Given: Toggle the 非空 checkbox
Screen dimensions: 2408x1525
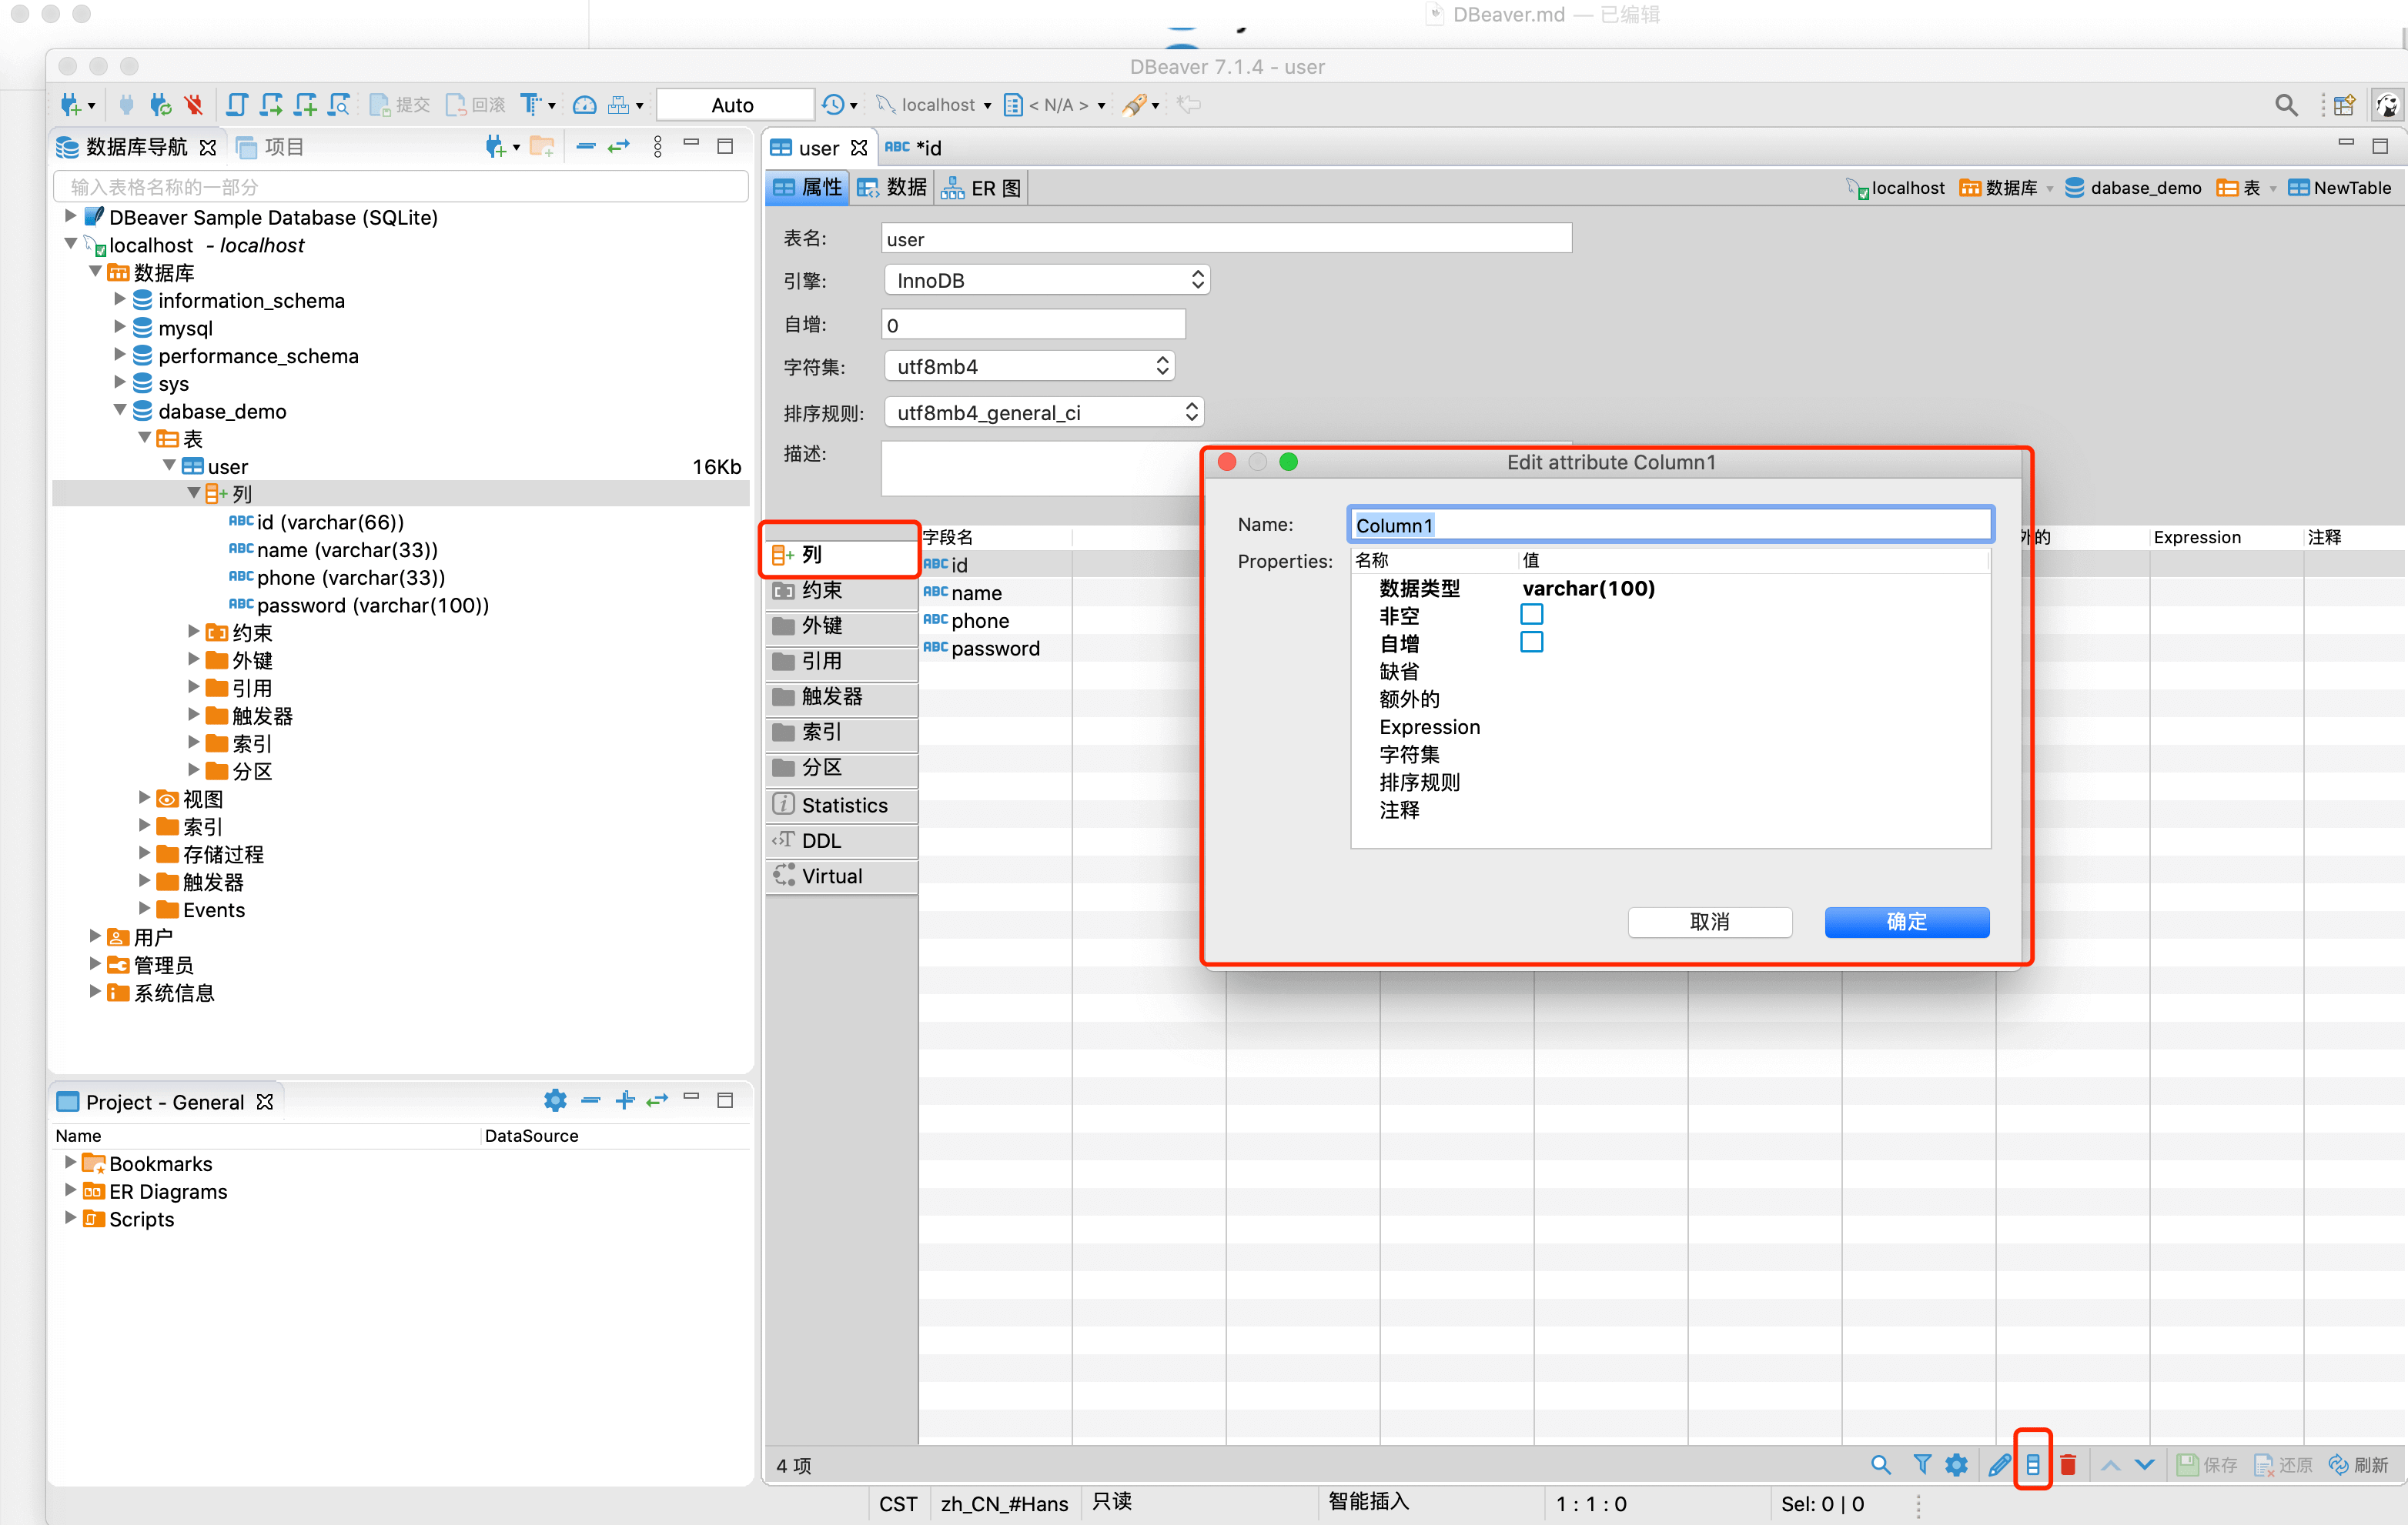Looking at the screenshot, I should click(1531, 615).
